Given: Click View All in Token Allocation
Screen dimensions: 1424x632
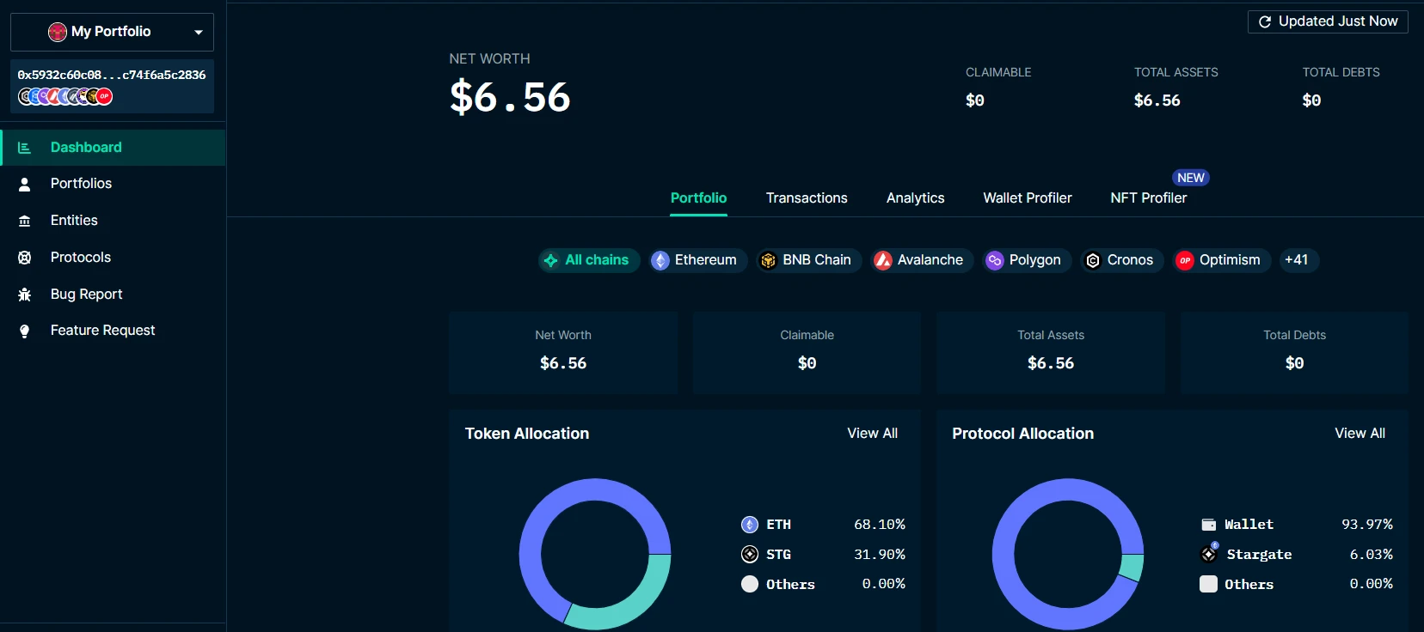Looking at the screenshot, I should point(872,434).
